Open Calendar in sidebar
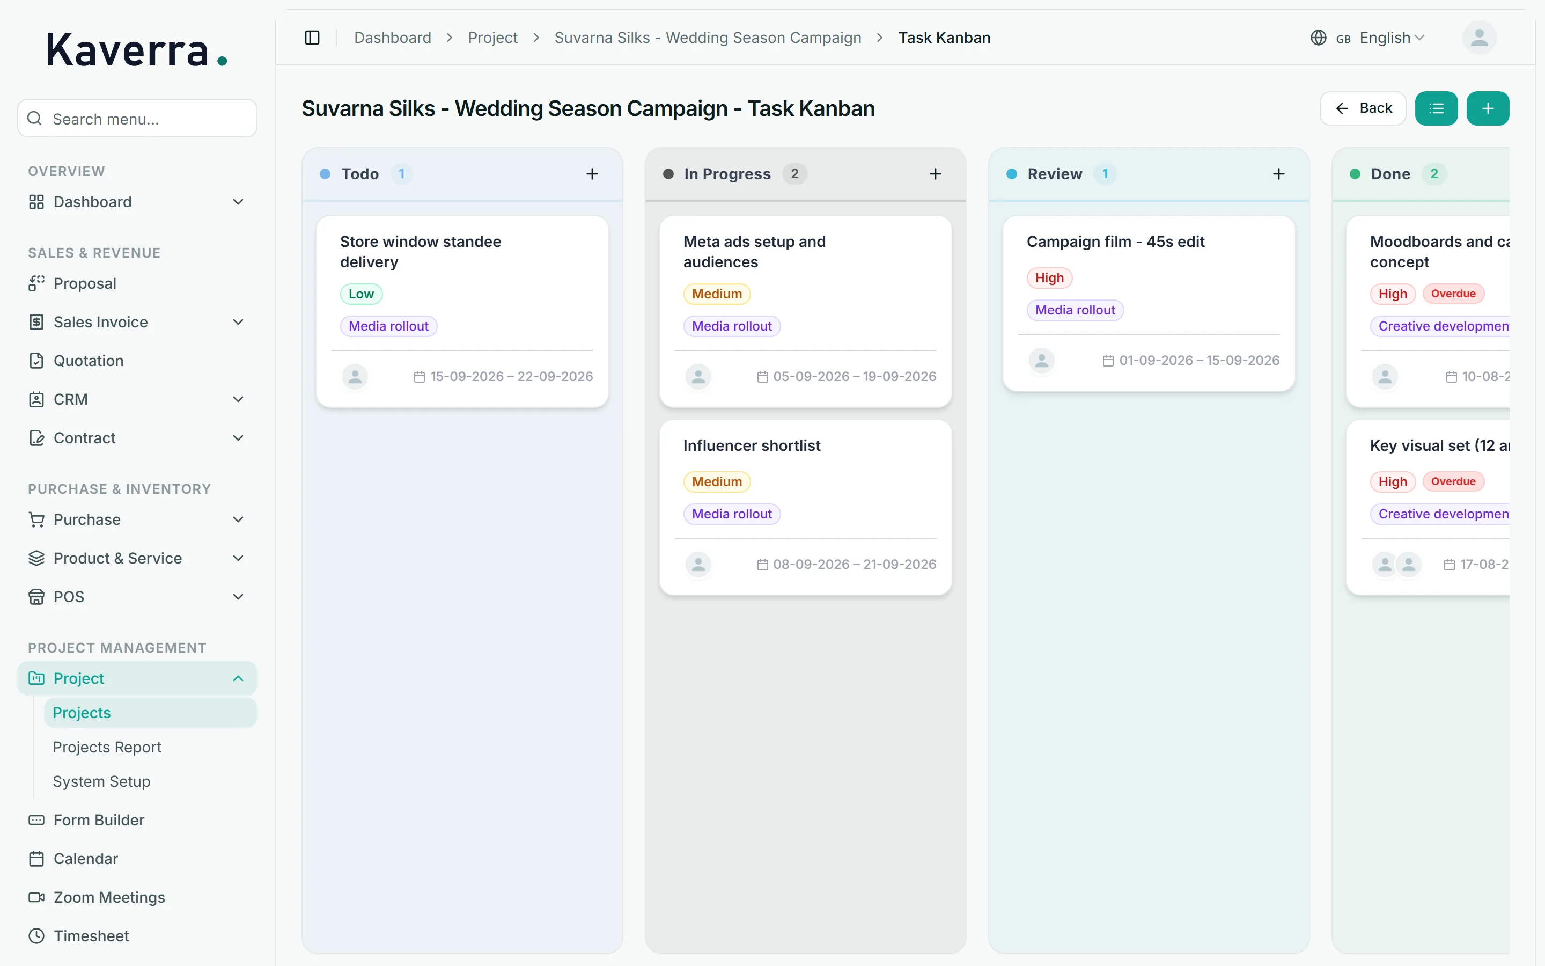The image size is (1545, 966). 137,859
